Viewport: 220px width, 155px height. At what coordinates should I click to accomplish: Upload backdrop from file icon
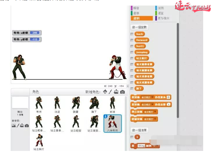[22, 125]
